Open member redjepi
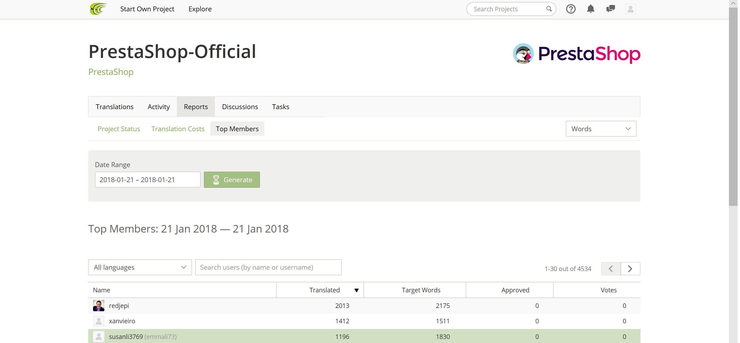The height and width of the screenshot is (343, 740). point(119,306)
